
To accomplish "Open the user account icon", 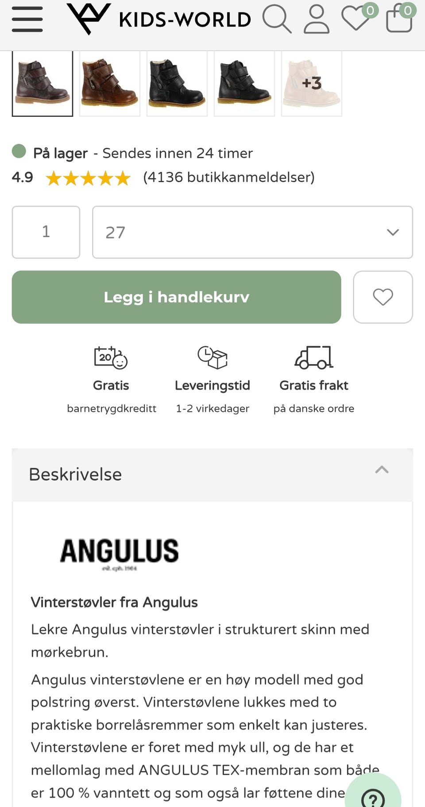I will 315,19.
